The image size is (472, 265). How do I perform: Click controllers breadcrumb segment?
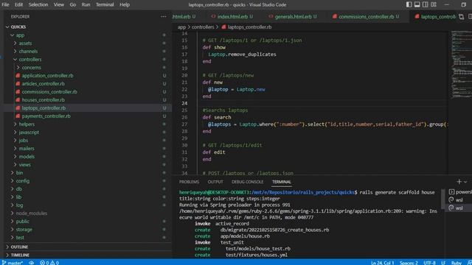click(203, 27)
